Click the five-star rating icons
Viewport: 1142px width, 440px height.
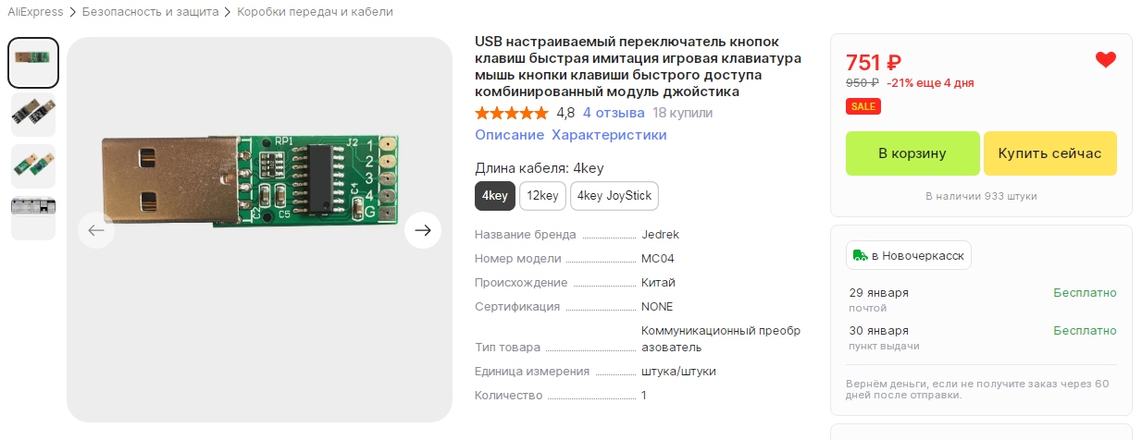pos(511,113)
